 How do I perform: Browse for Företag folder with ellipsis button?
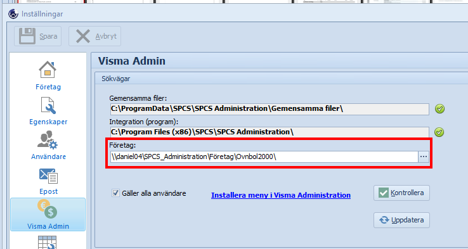point(424,157)
